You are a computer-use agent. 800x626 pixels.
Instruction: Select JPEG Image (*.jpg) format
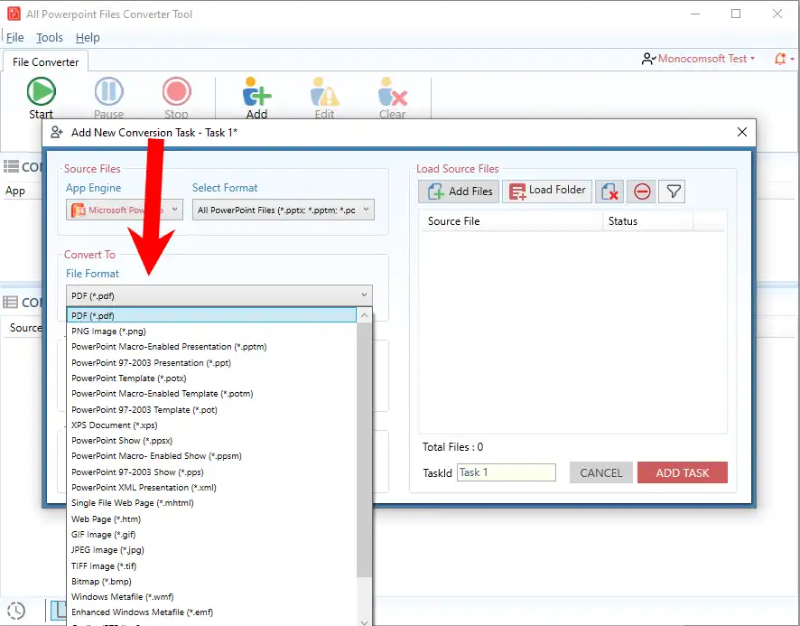click(211, 550)
